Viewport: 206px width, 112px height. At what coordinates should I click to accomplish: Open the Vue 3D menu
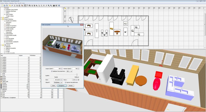(20, 3)
